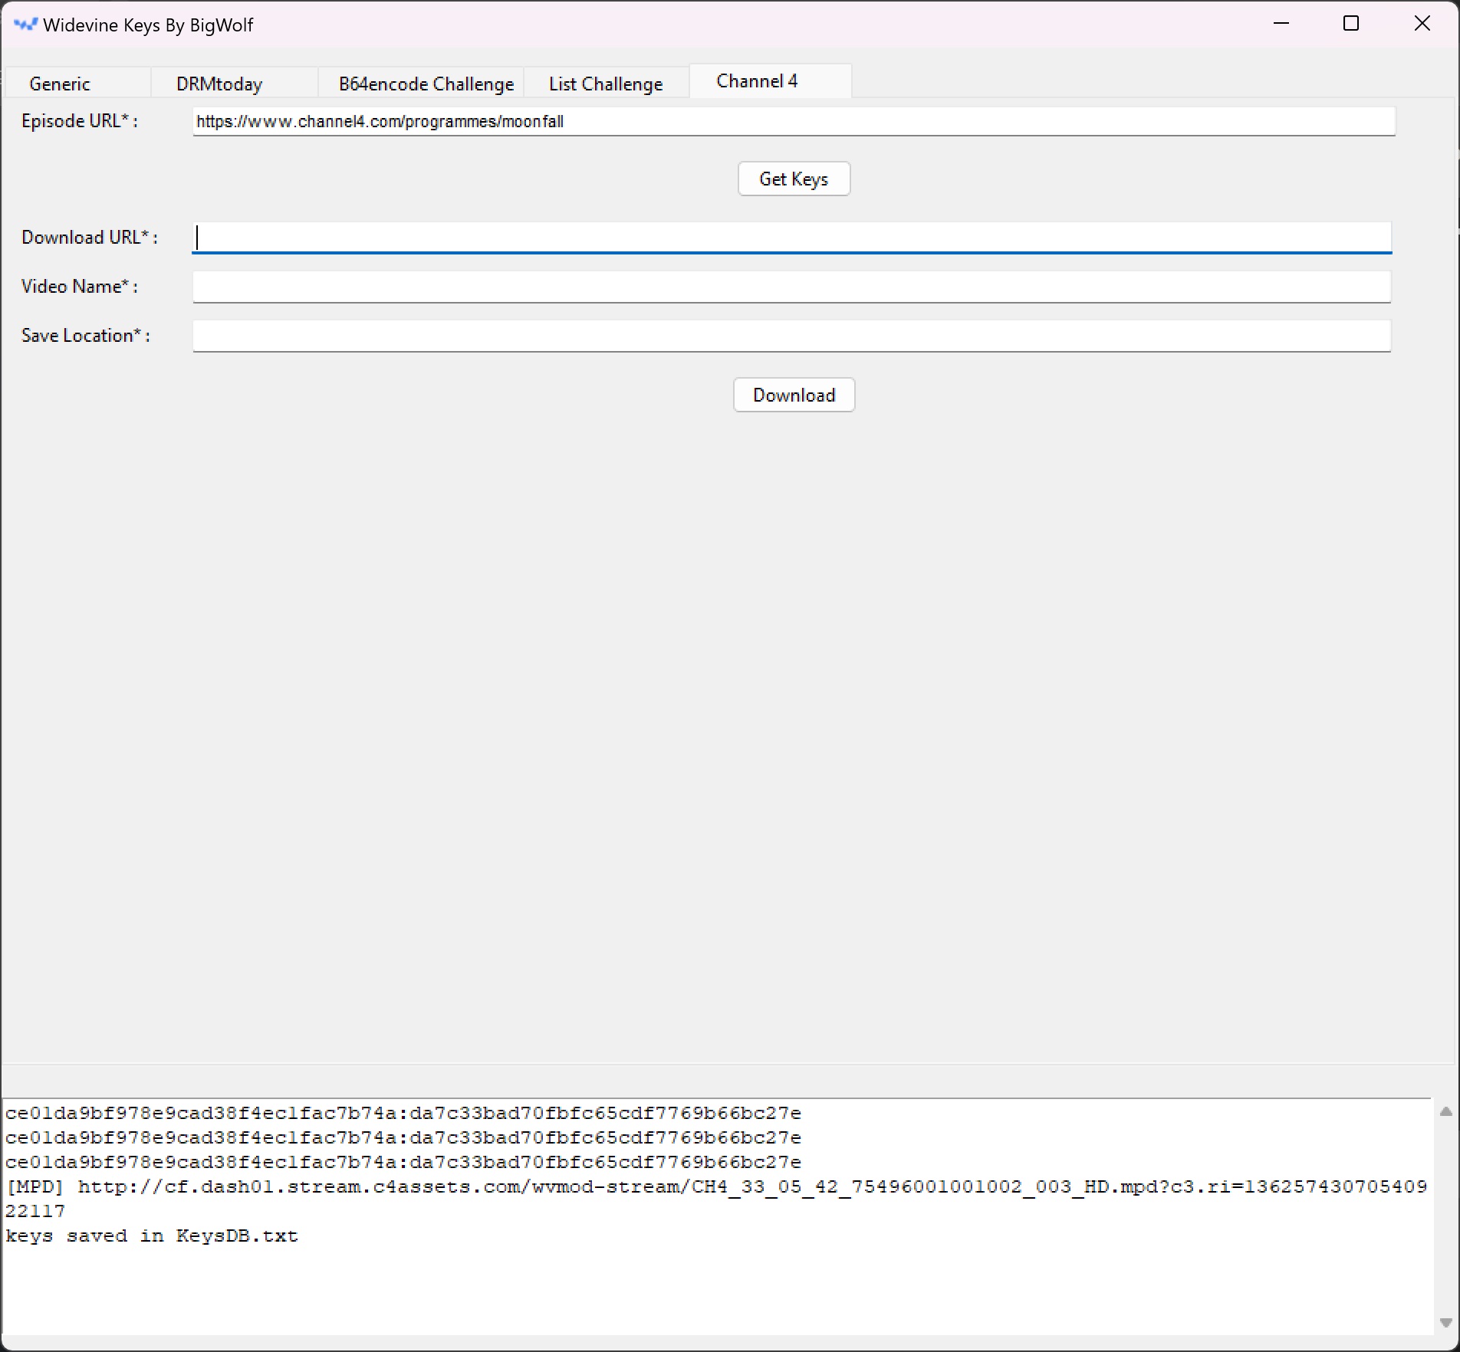Screen dimensions: 1460x1352
Task: Click the 'Save Location* :' label
Action: pyautogui.click(x=86, y=336)
